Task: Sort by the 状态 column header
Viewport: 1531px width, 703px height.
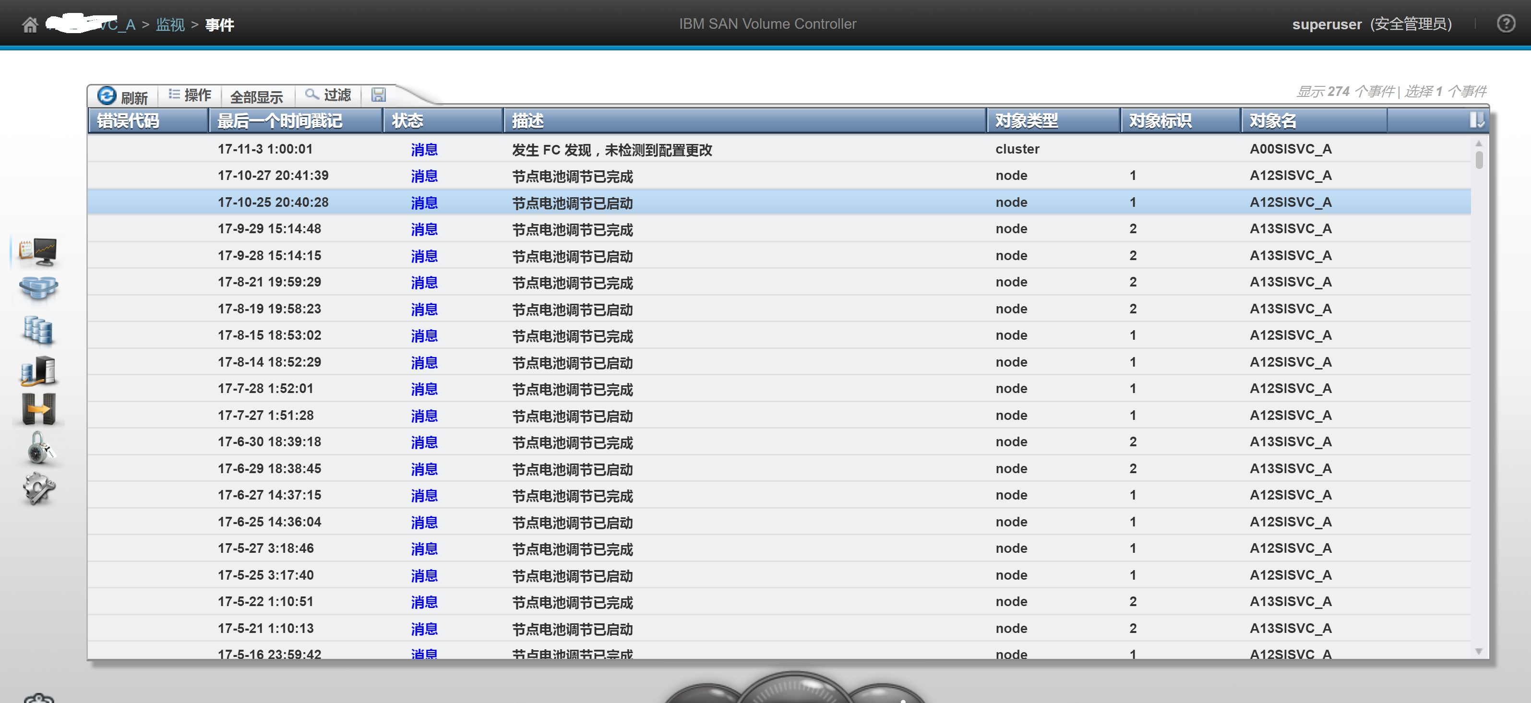Action: tap(443, 120)
